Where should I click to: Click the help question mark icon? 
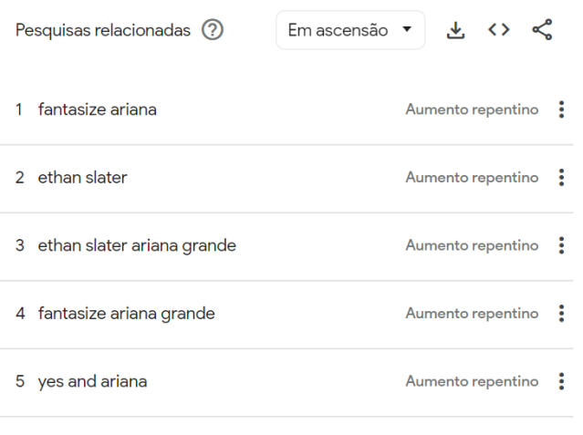click(213, 30)
